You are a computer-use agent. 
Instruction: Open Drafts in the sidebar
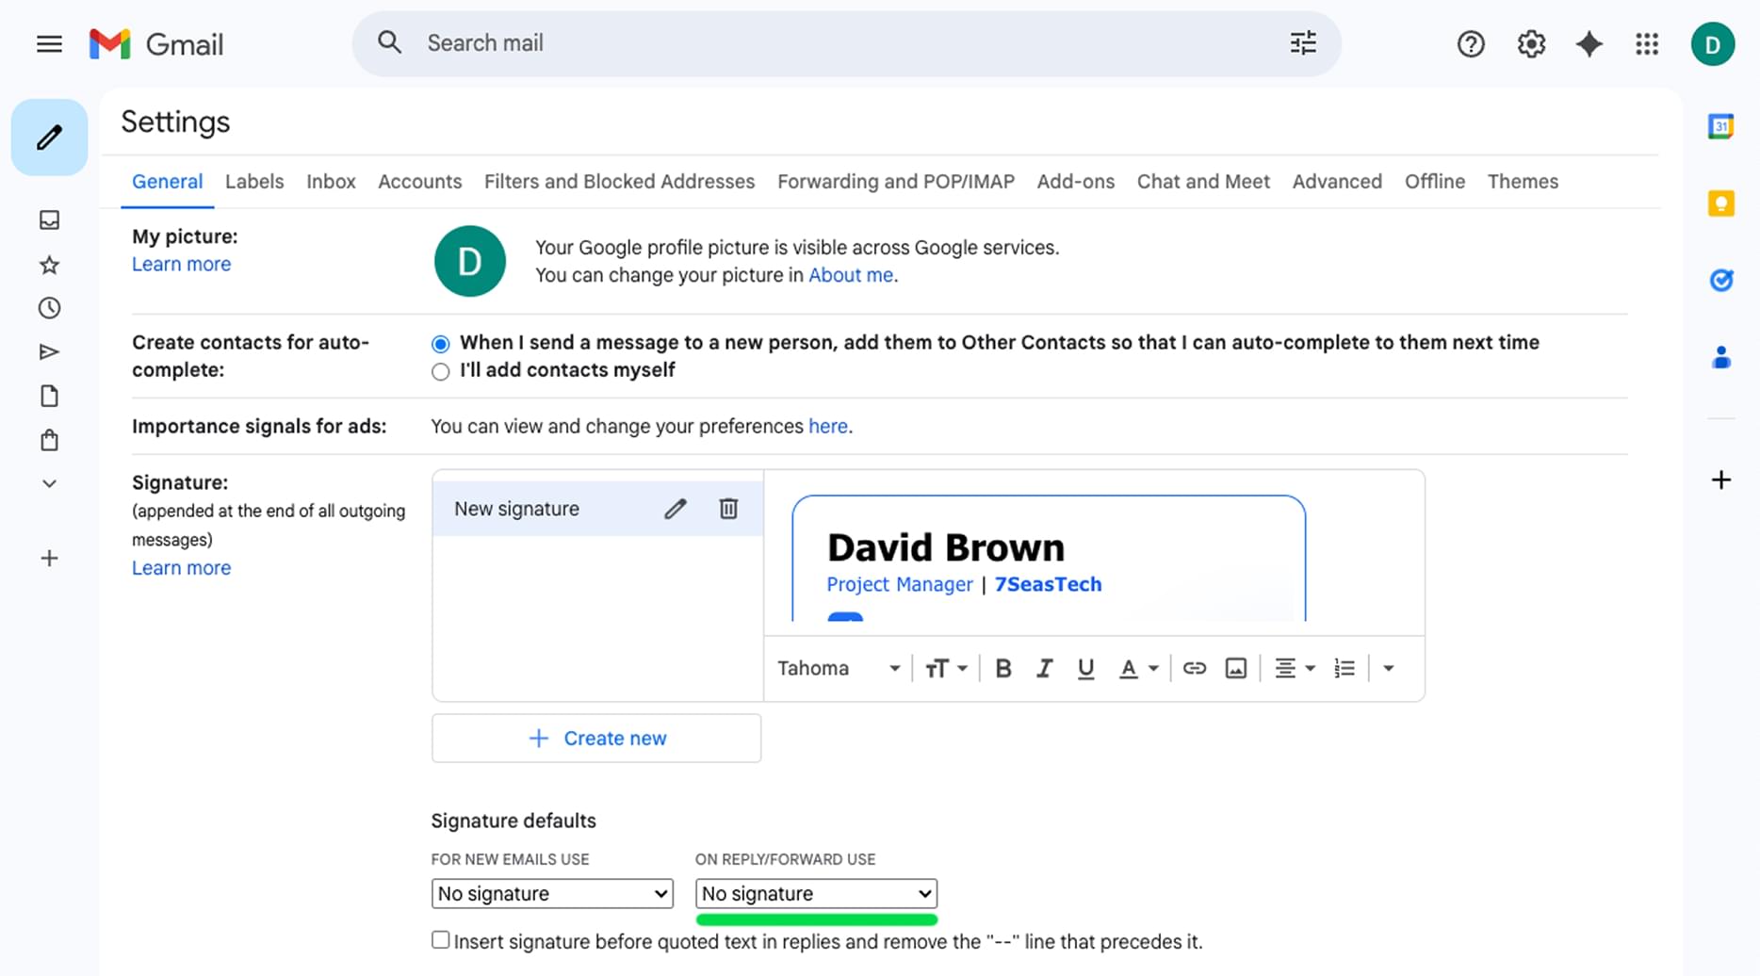pyautogui.click(x=49, y=396)
